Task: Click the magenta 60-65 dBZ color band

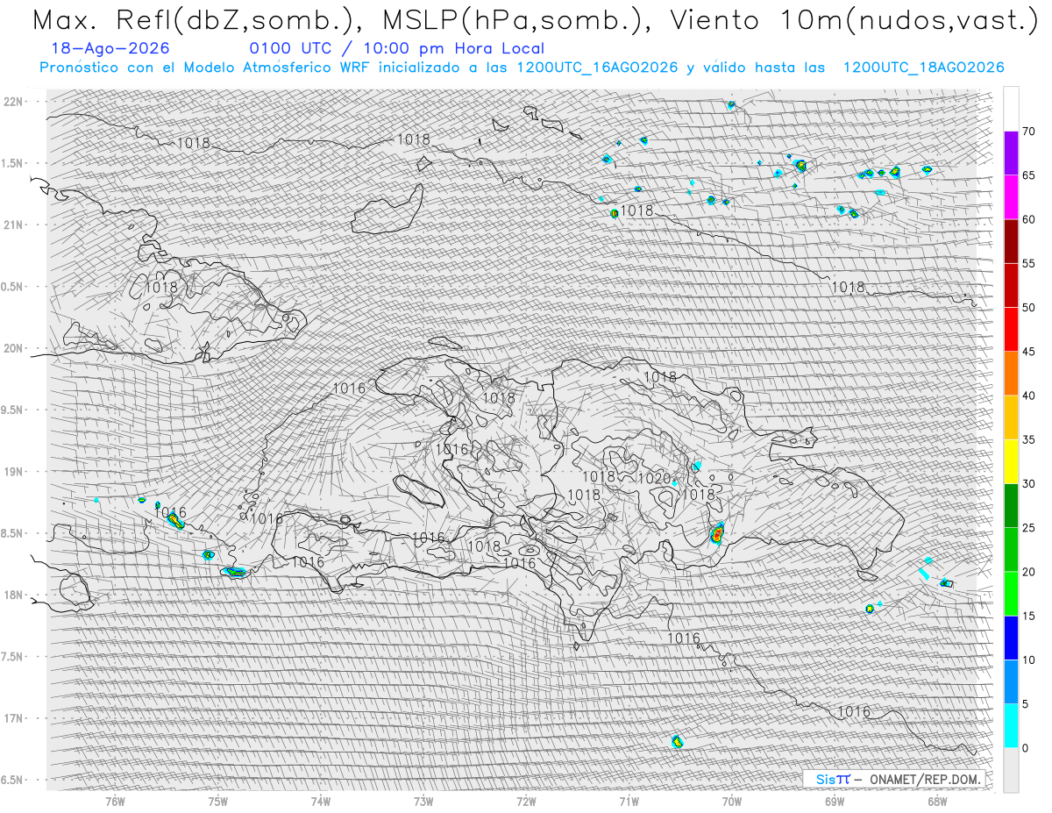Action: [x=1011, y=197]
